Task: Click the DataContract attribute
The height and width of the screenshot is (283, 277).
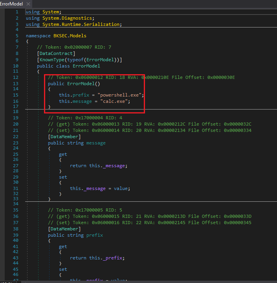Action: tap(56, 53)
